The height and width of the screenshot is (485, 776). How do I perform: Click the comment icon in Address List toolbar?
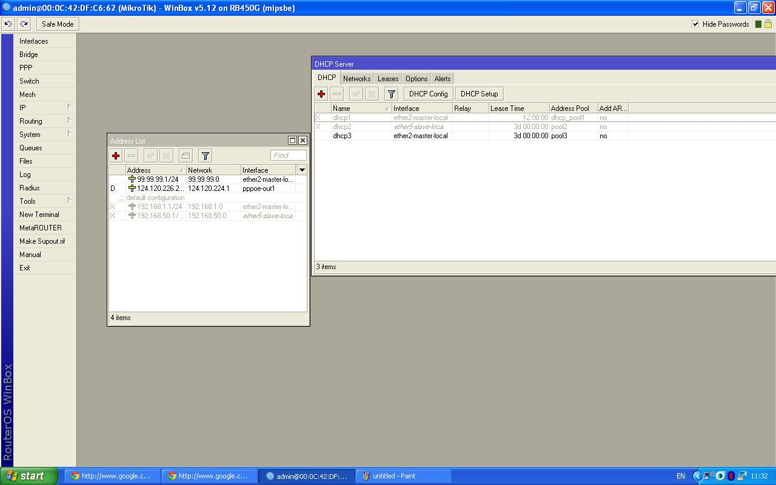[186, 156]
